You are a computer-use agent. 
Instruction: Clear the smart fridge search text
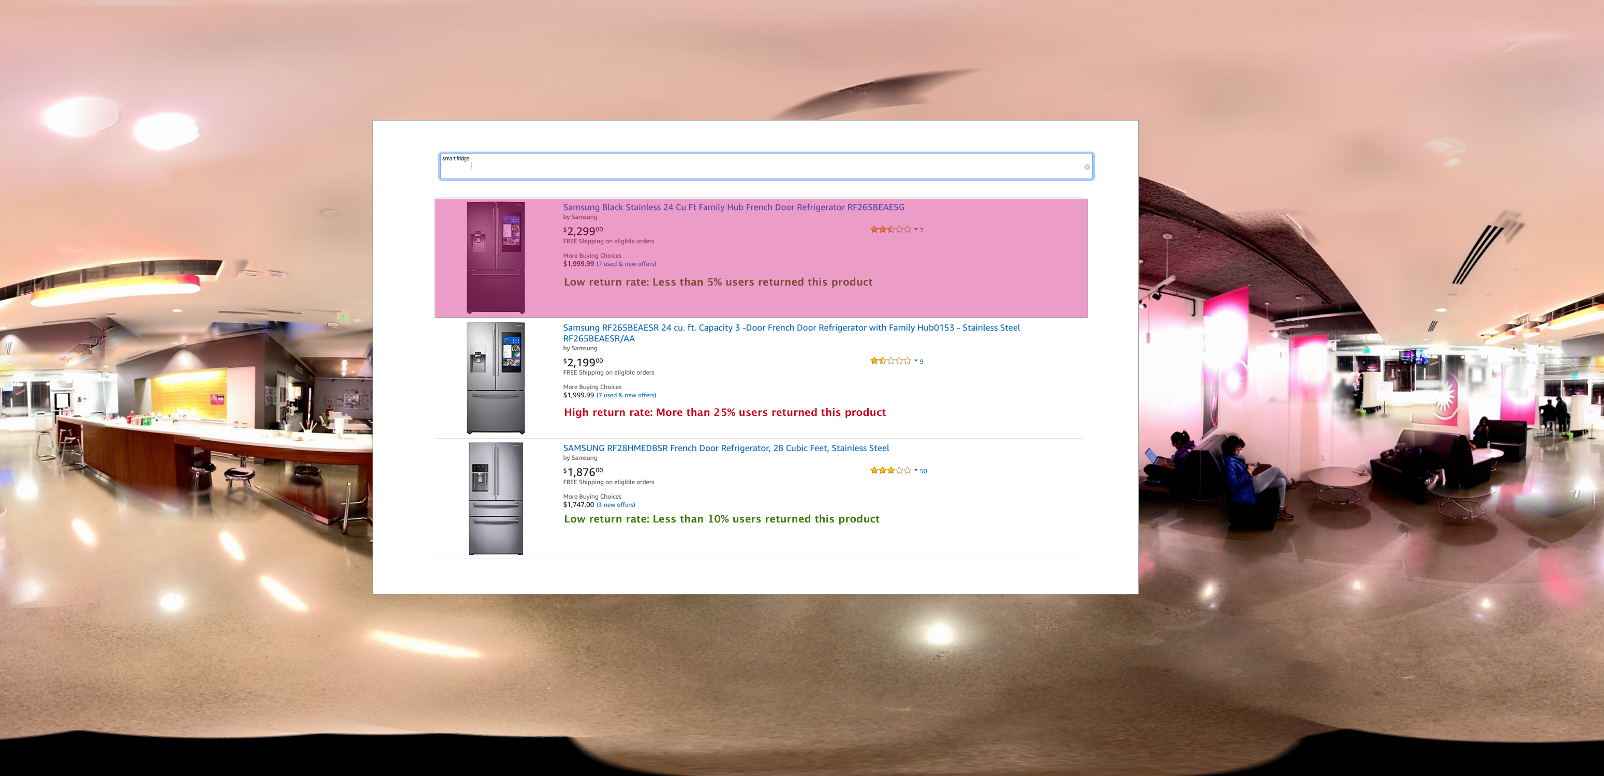point(1087,167)
